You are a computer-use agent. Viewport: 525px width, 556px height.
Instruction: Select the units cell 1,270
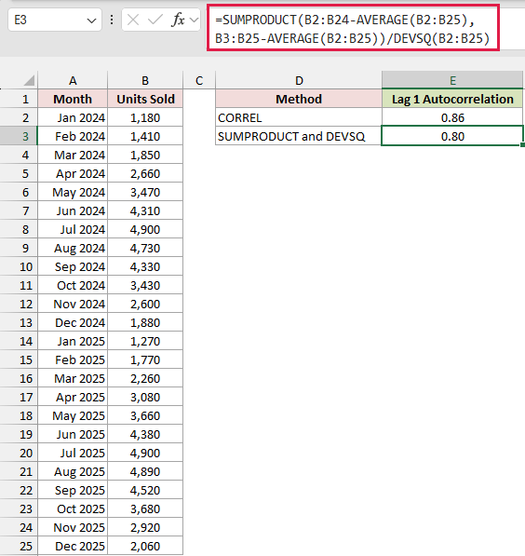(x=145, y=341)
